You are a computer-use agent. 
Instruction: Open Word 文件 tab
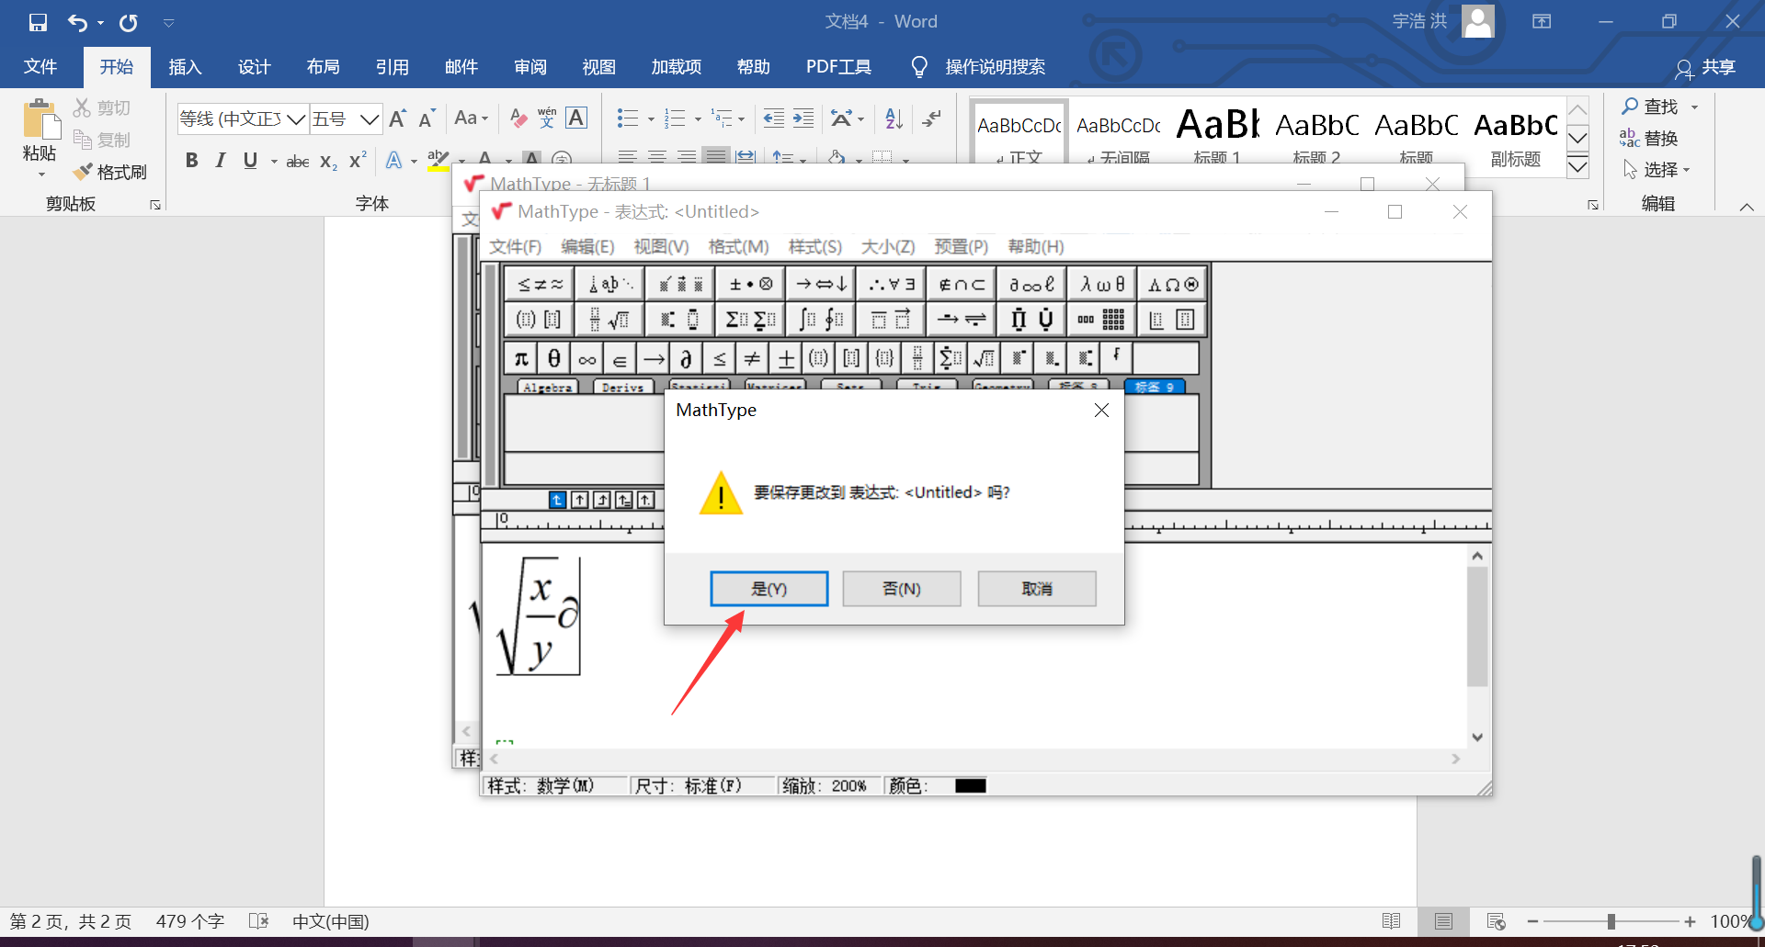[40, 67]
